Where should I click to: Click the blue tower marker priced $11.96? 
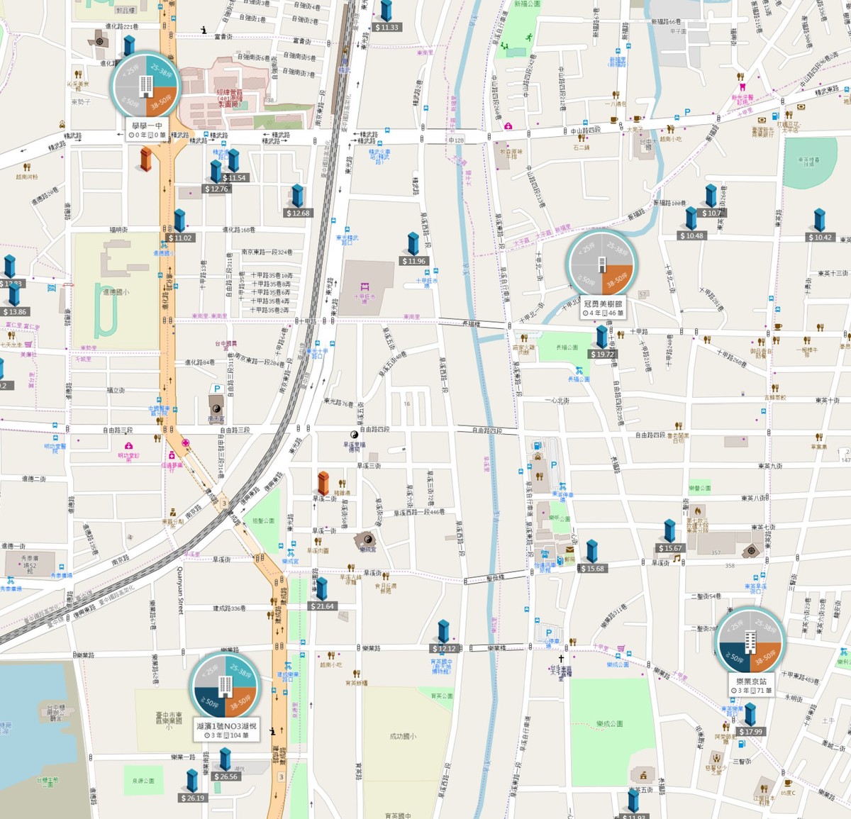(x=413, y=250)
